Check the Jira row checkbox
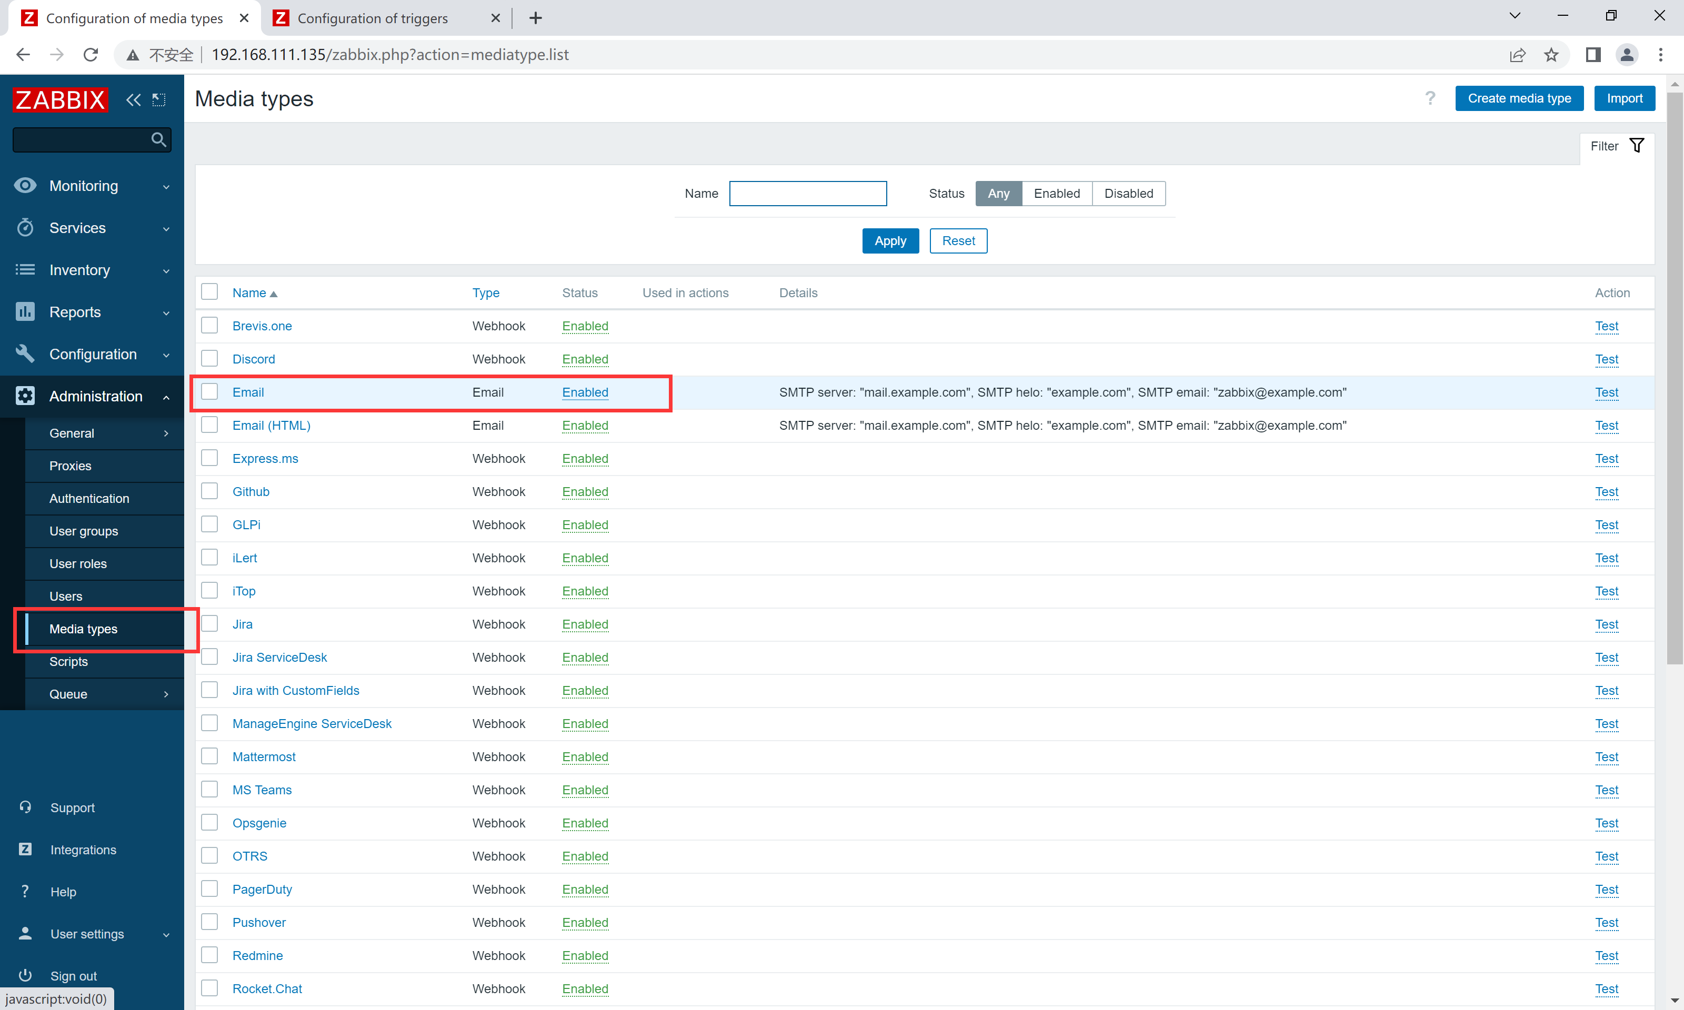 pos(209,623)
